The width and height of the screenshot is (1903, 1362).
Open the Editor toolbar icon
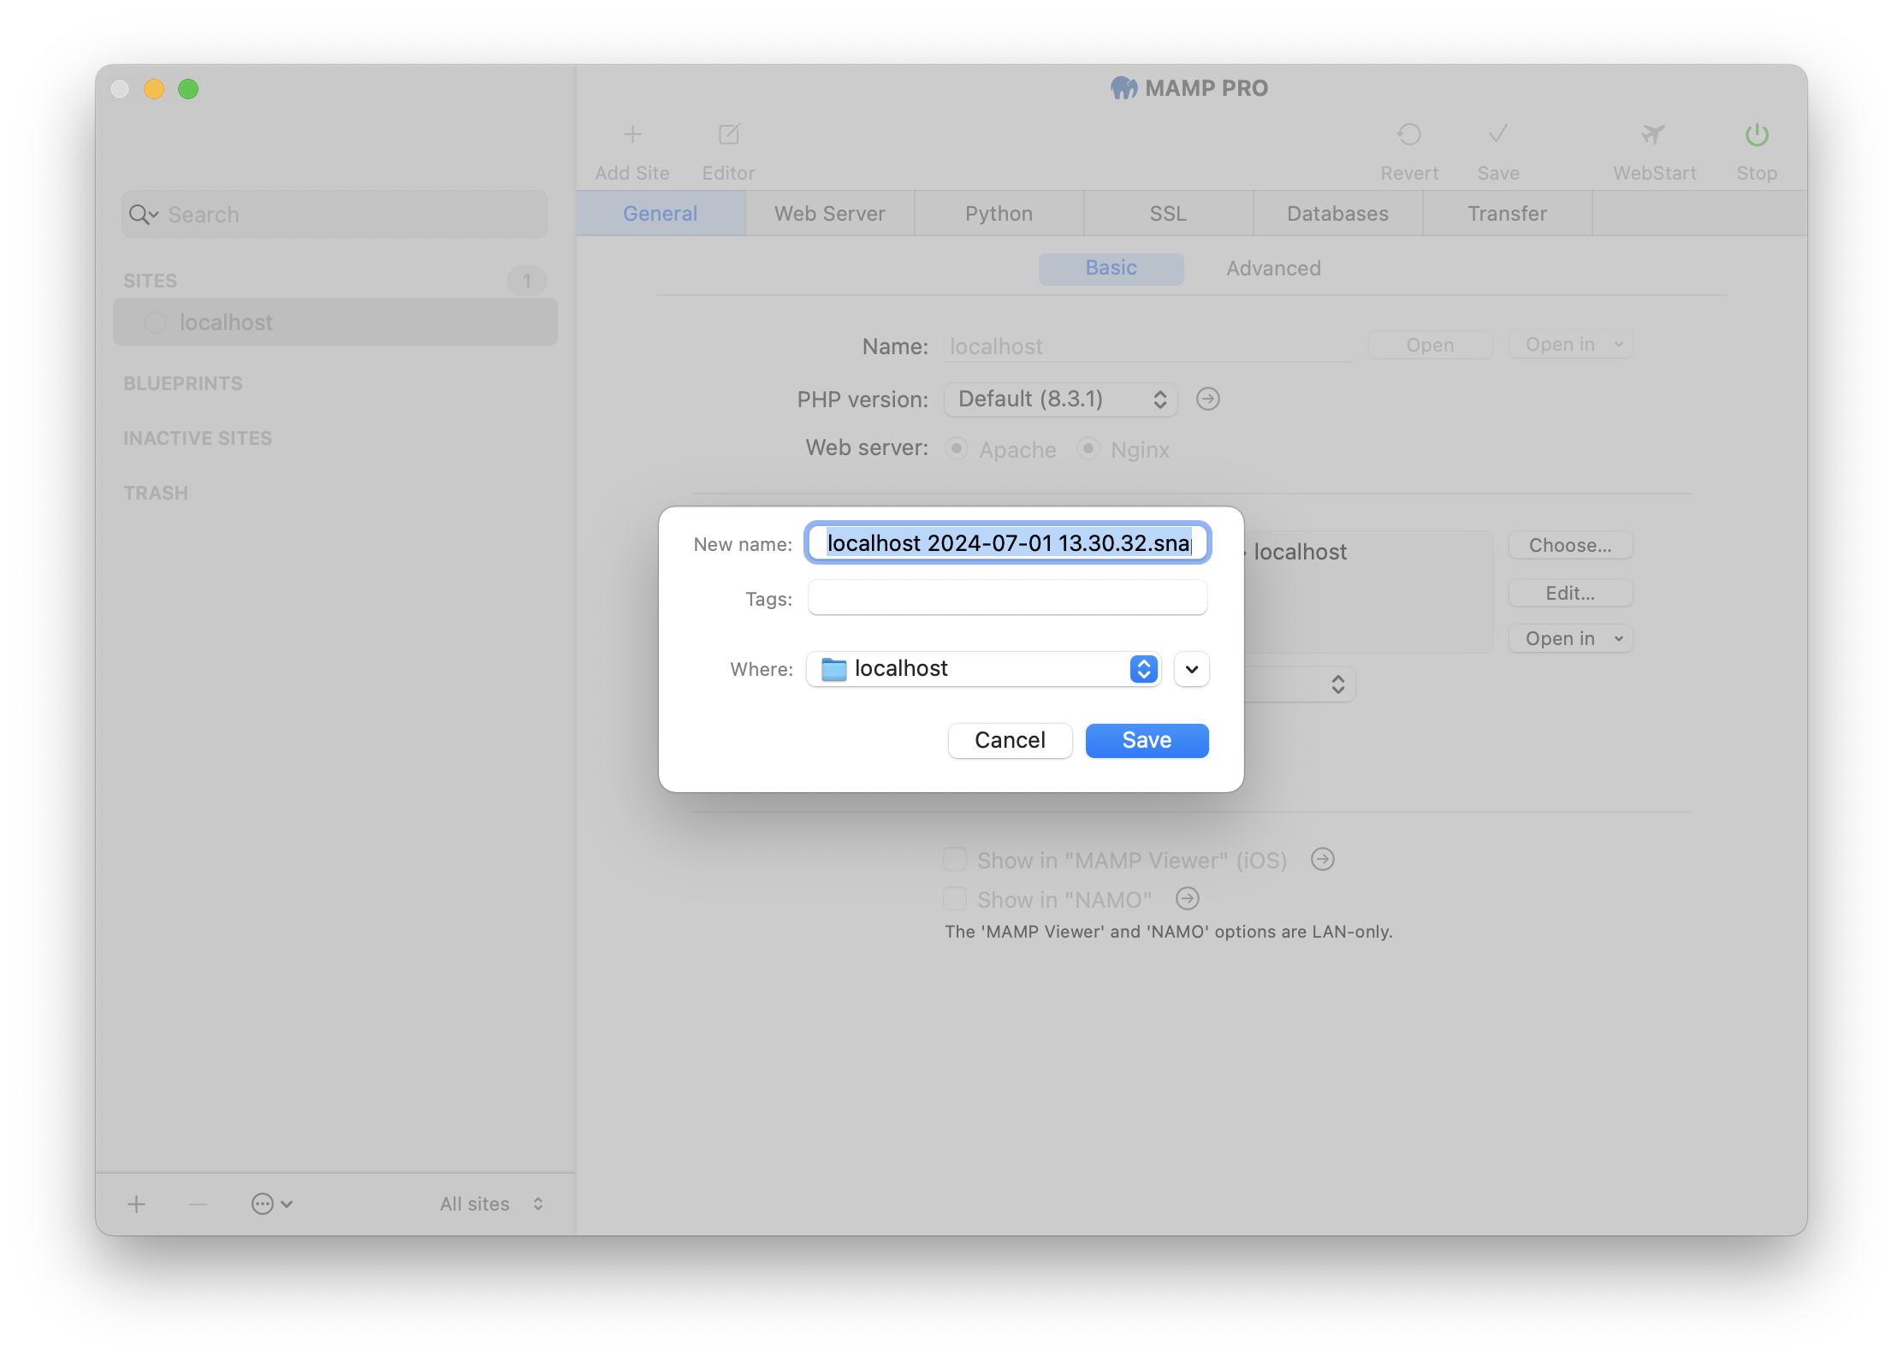coord(728,134)
